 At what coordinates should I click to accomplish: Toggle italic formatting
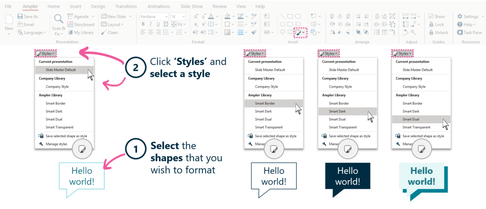tap(150, 25)
